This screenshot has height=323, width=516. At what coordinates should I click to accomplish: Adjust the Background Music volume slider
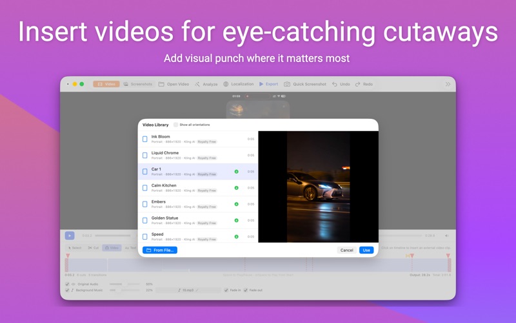[x=124, y=290]
